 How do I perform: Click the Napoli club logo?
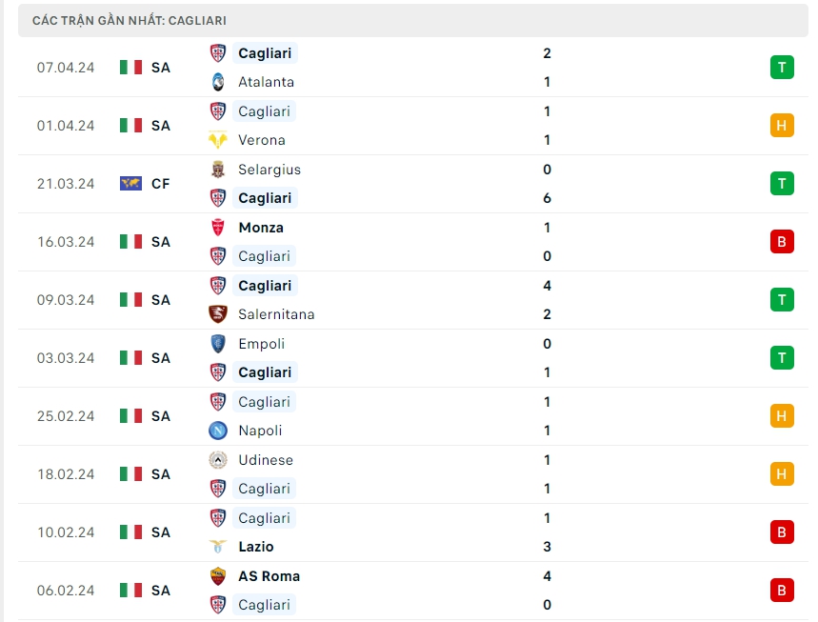pyautogui.click(x=218, y=431)
